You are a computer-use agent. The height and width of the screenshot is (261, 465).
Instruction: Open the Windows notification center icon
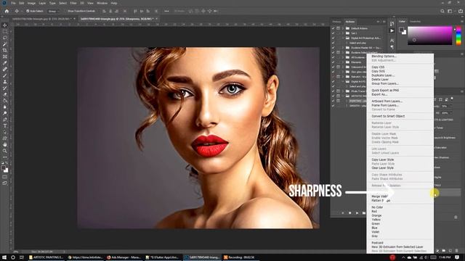tap(457, 257)
